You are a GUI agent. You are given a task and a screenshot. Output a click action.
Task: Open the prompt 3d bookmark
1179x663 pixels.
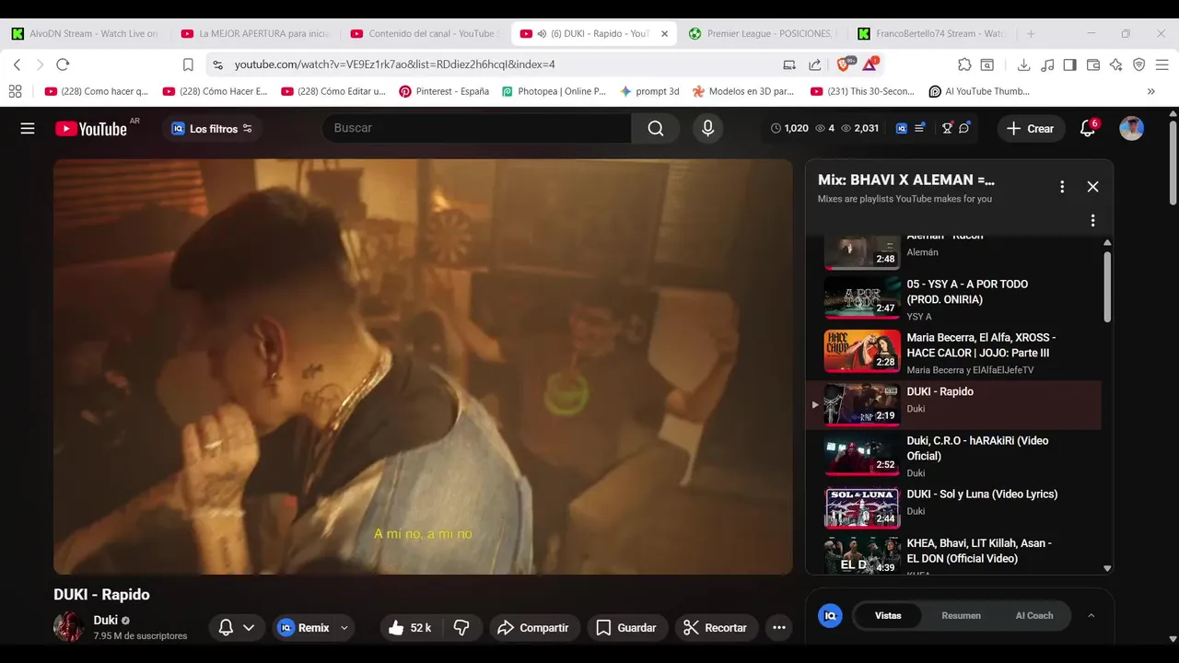pos(650,91)
